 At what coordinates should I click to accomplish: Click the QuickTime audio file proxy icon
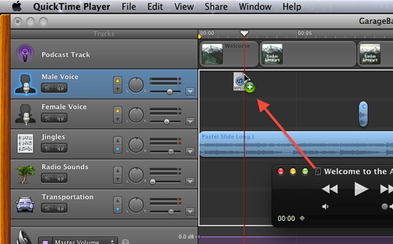click(x=318, y=171)
